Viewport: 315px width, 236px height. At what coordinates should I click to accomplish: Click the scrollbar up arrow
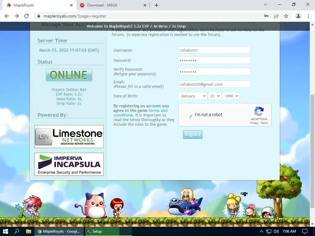(x=313, y=25)
